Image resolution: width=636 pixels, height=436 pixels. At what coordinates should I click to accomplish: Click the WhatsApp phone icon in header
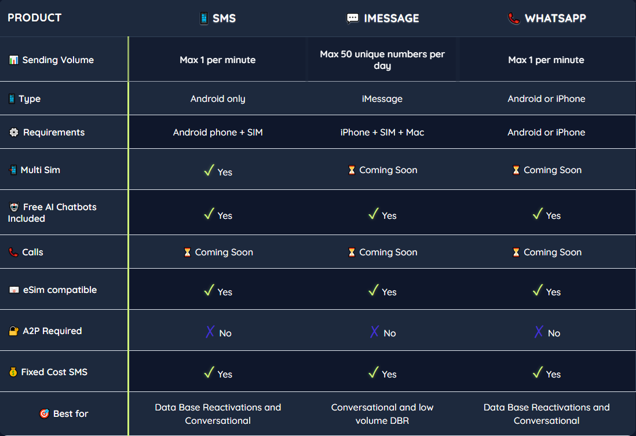point(514,19)
